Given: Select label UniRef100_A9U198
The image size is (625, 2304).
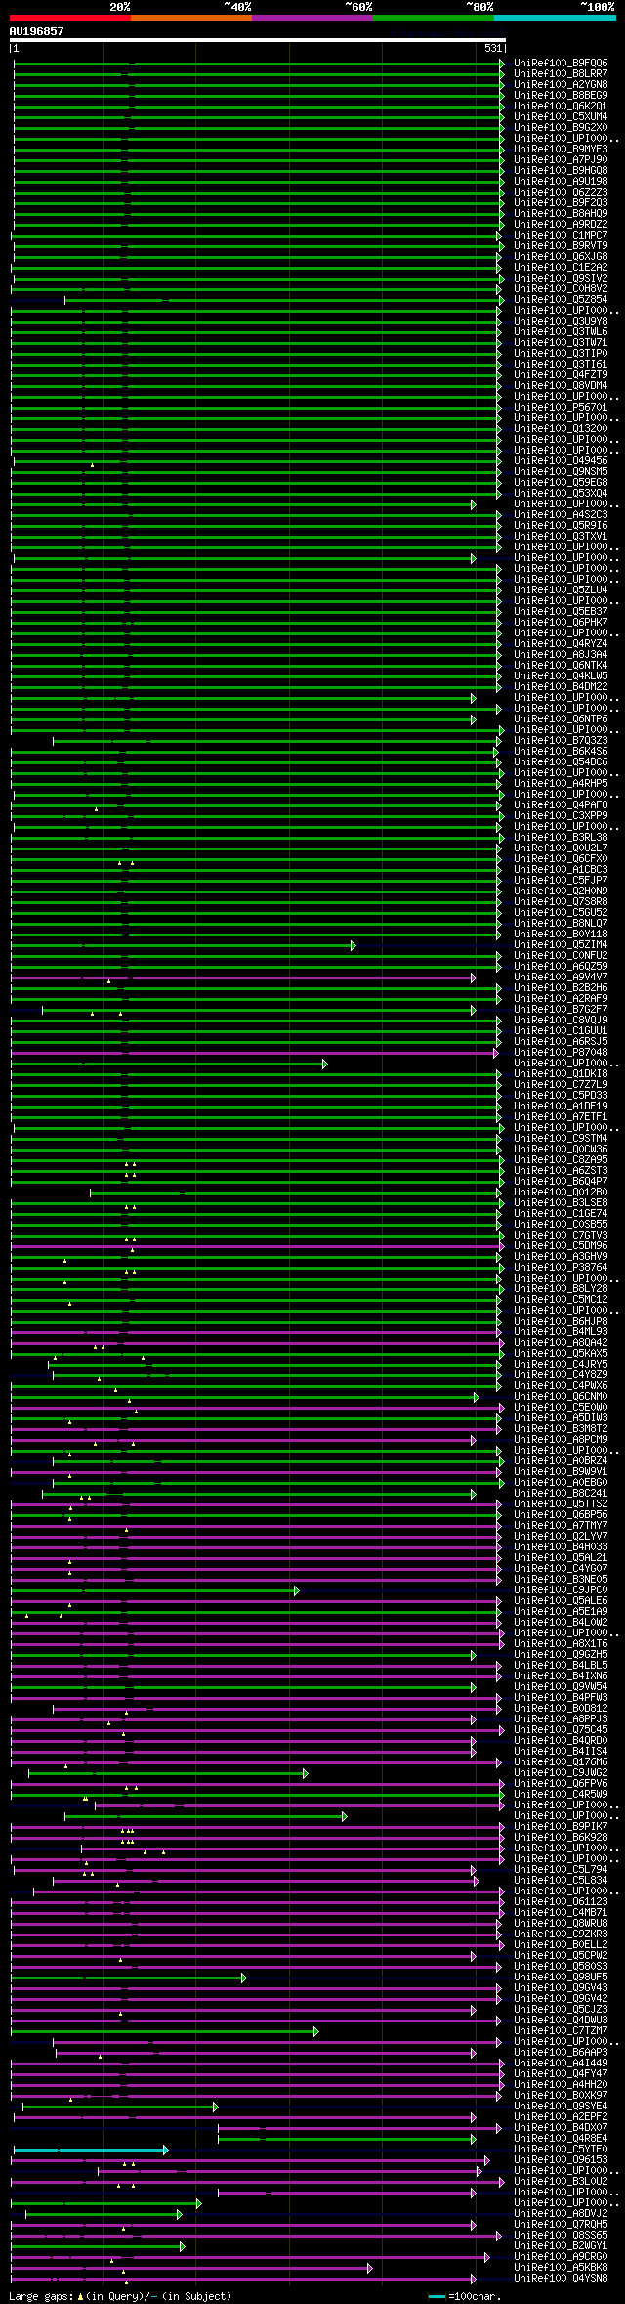Looking at the screenshot, I should pyautogui.click(x=561, y=181).
